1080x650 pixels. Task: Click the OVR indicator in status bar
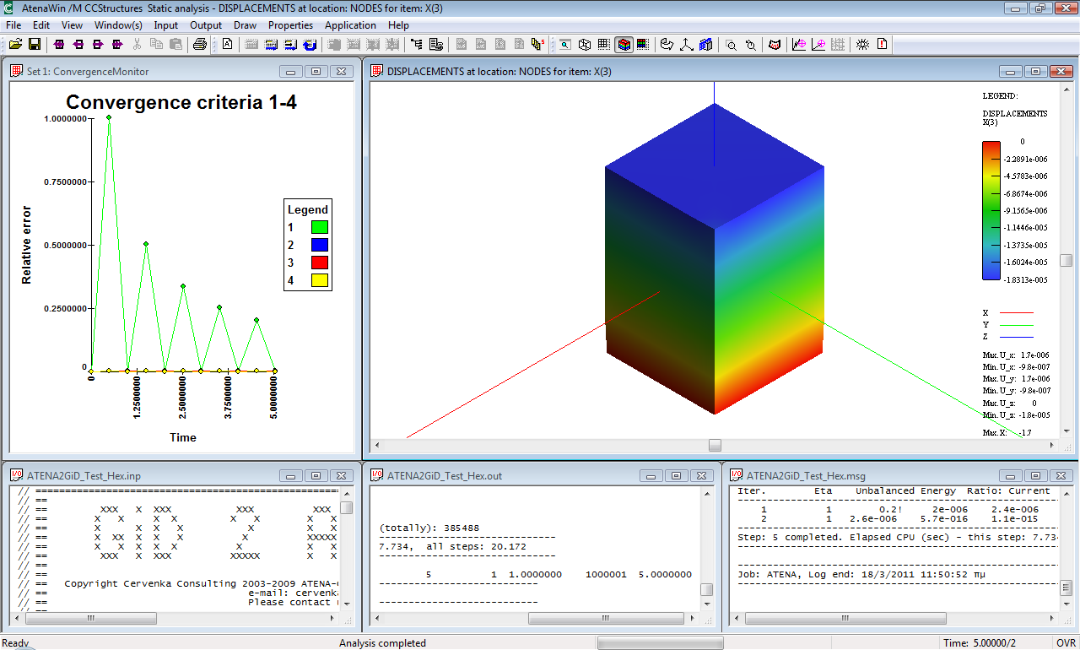(x=1066, y=643)
